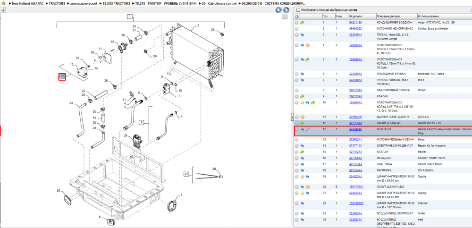Select 'ПРОХОДНАЯ ВТУЛКА' description text
The width and height of the screenshot is (472, 228).
pos(391,74)
